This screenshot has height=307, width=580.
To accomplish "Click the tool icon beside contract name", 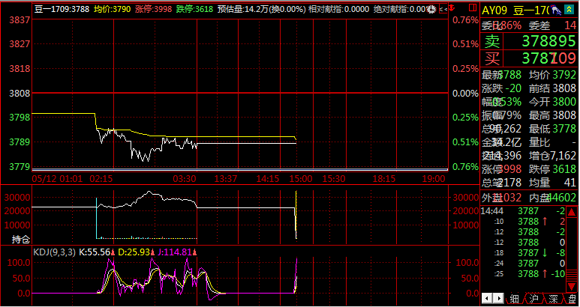I will (554, 9).
